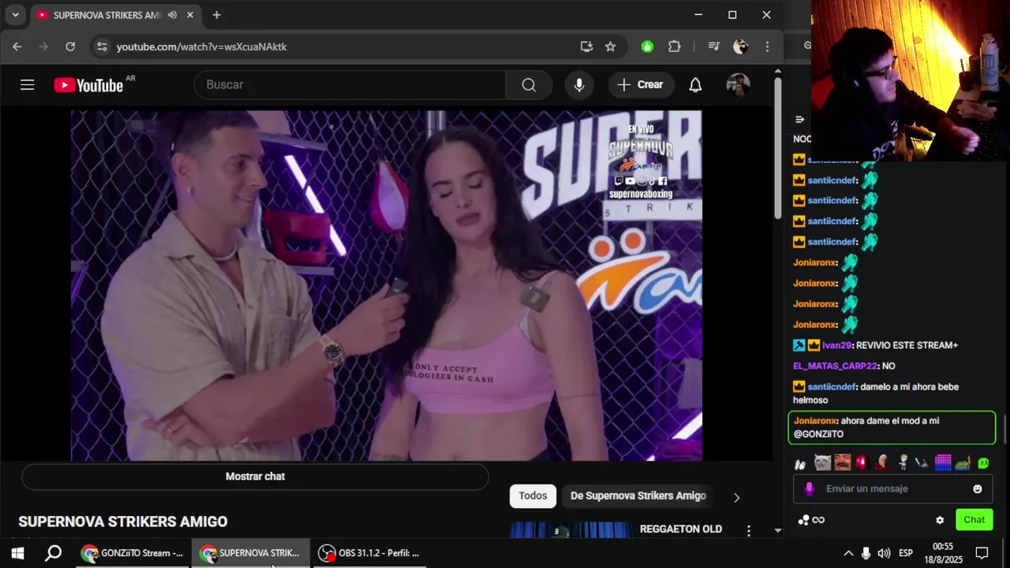The image size is (1010, 568).
Task: Open Chrome media controls icon
Action: pos(714,47)
